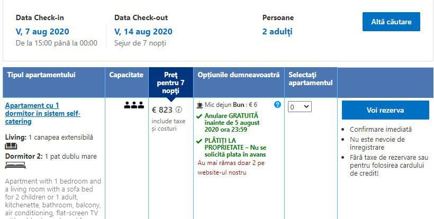This screenshot has width=434, height=219.
Task: Click the Tipul apartamentului column header
Action: pos(54,83)
